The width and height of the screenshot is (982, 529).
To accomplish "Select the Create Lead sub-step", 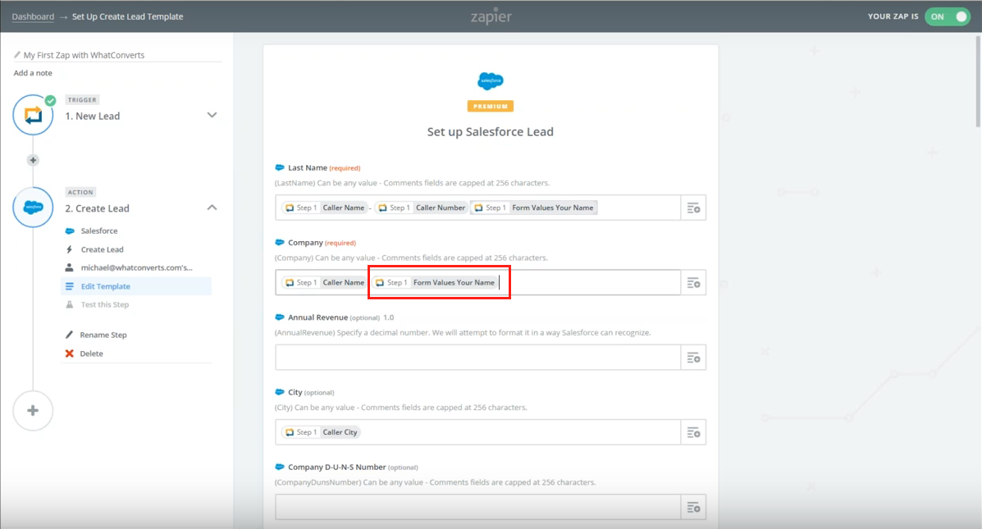I will pyautogui.click(x=102, y=250).
